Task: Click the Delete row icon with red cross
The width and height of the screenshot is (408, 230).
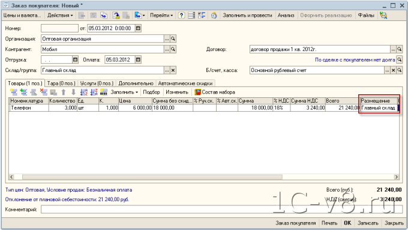Action: point(43,92)
